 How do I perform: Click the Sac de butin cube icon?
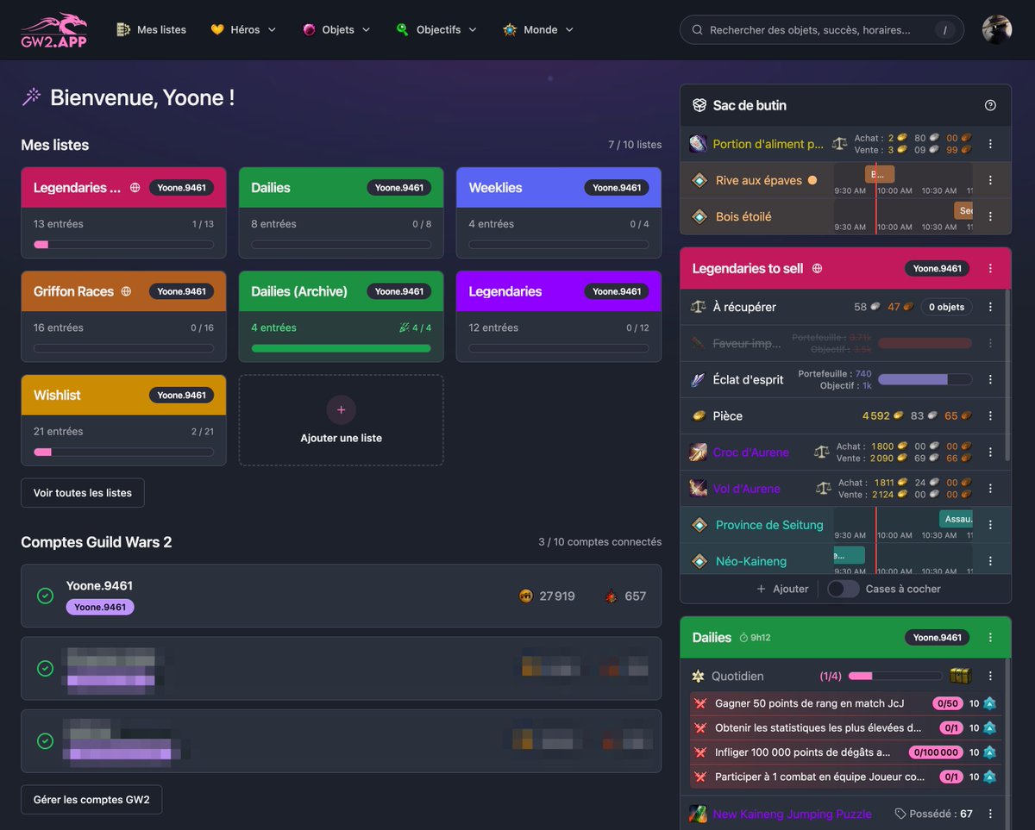click(699, 105)
